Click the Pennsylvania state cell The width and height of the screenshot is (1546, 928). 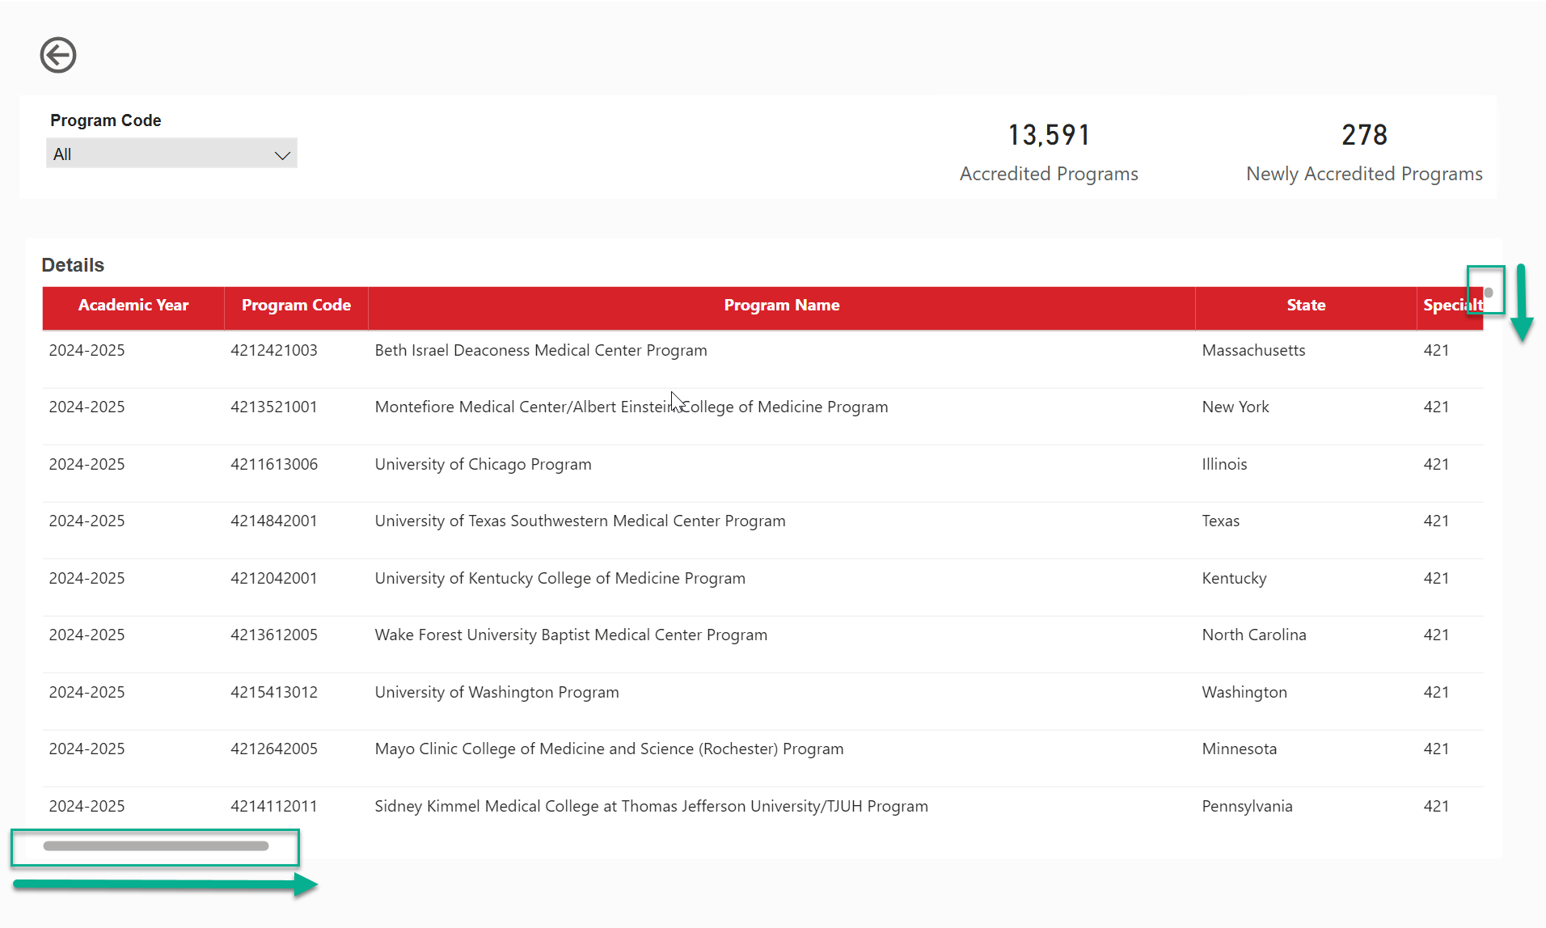1247,806
